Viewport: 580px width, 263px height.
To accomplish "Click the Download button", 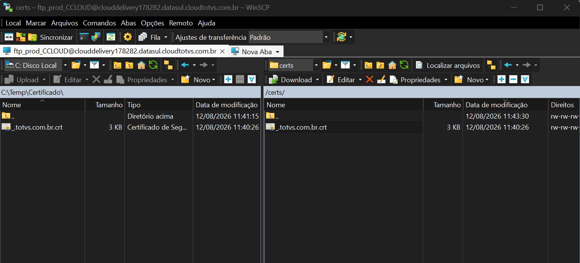I will pos(290,80).
